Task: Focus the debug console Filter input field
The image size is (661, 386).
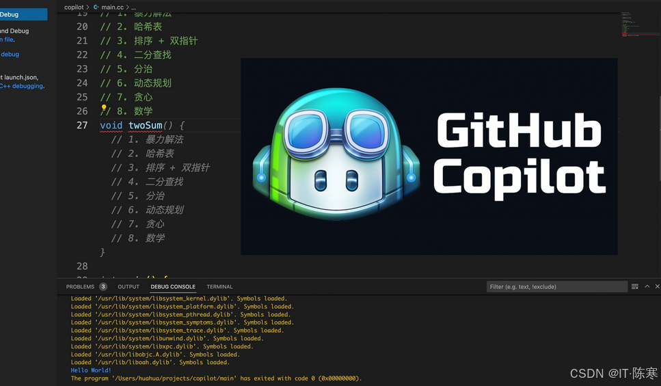Action: [x=556, y=286]
